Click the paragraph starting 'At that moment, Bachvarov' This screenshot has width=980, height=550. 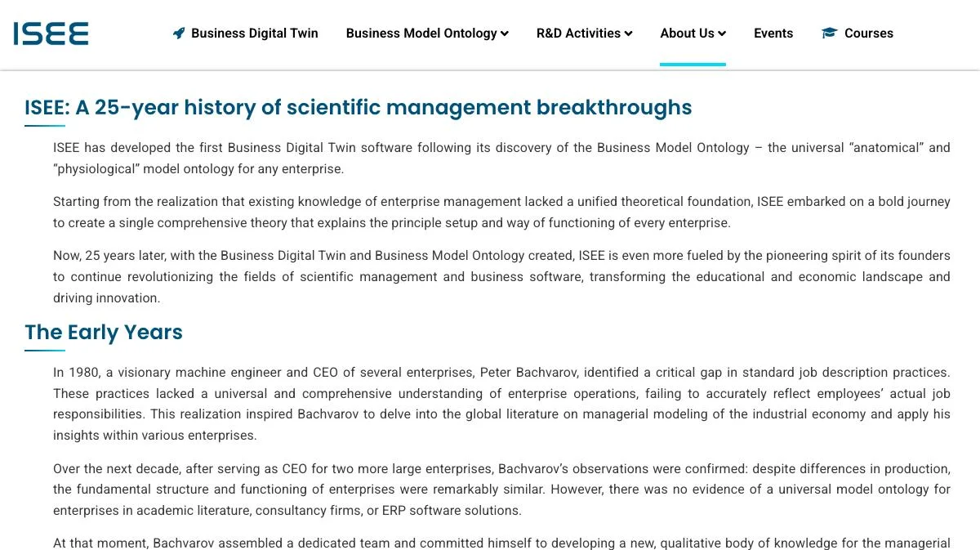pyautogui.click(x=501, y=543)
